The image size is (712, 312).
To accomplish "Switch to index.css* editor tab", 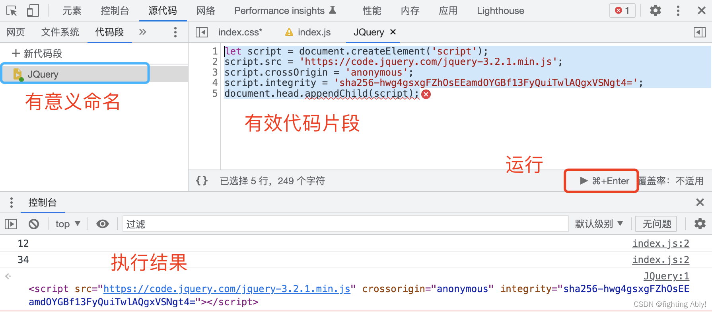I will pyautogui.click(x=240, y=32).
